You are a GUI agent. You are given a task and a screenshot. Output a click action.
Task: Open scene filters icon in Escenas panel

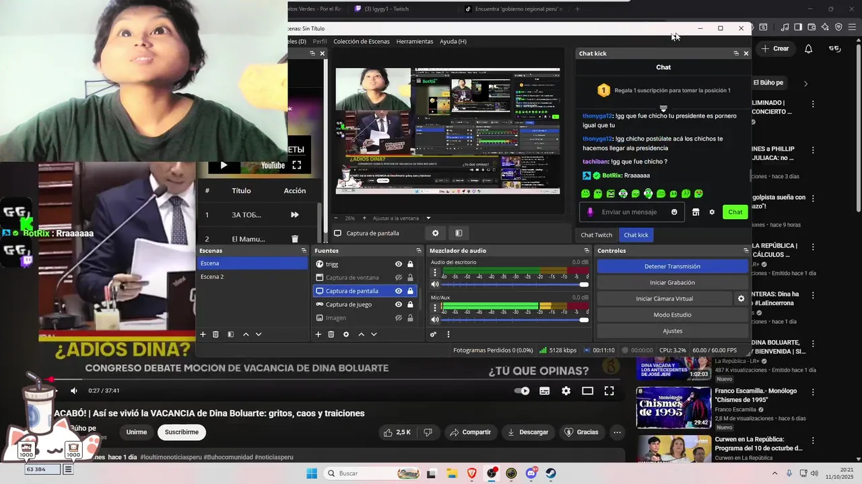coord(230,334)
